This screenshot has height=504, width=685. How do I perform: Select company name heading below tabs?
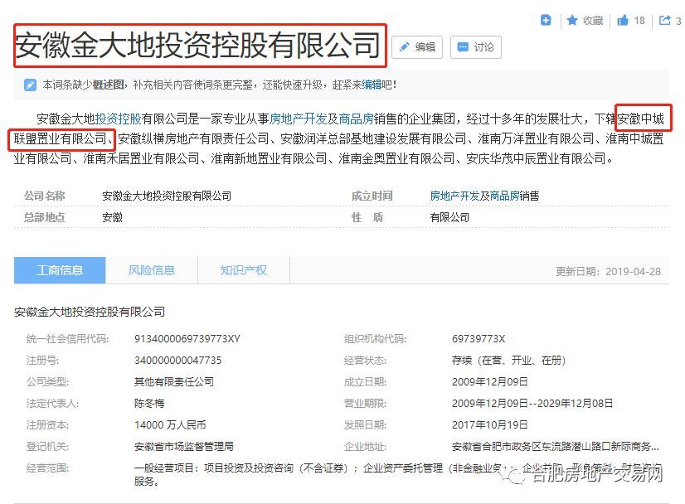tap(90, 312)
